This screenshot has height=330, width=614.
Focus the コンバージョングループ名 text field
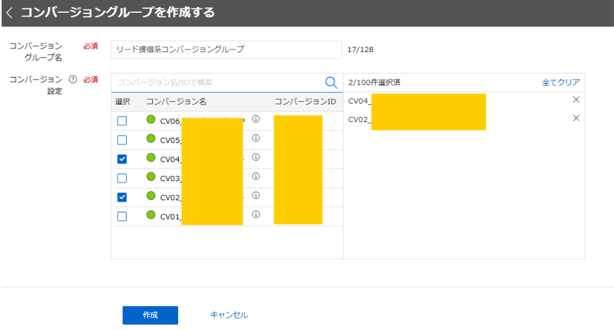click(x=227, y=50)
